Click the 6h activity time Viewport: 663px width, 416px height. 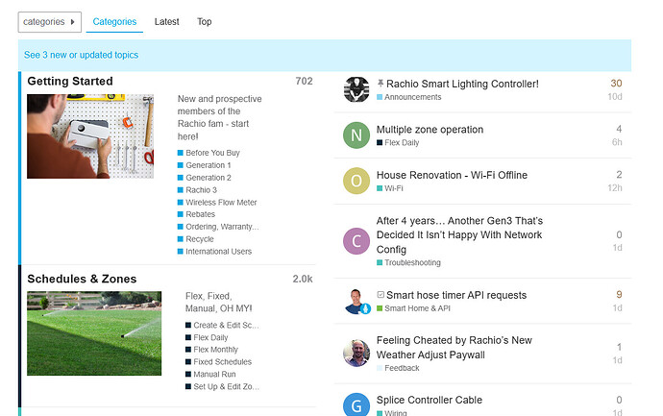click(617, 142)
